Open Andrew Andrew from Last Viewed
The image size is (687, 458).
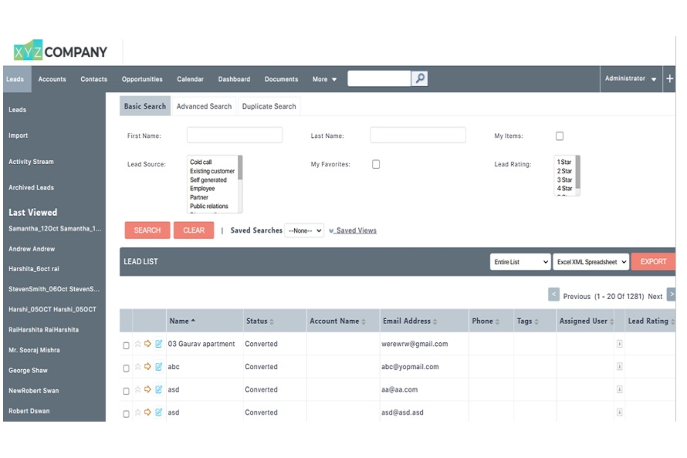point(32,249)
